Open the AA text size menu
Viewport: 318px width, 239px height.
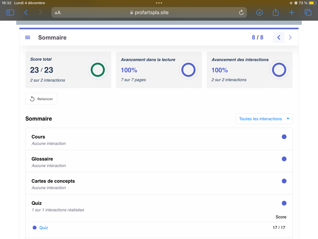pyautogui.click(x=58, y=12)
